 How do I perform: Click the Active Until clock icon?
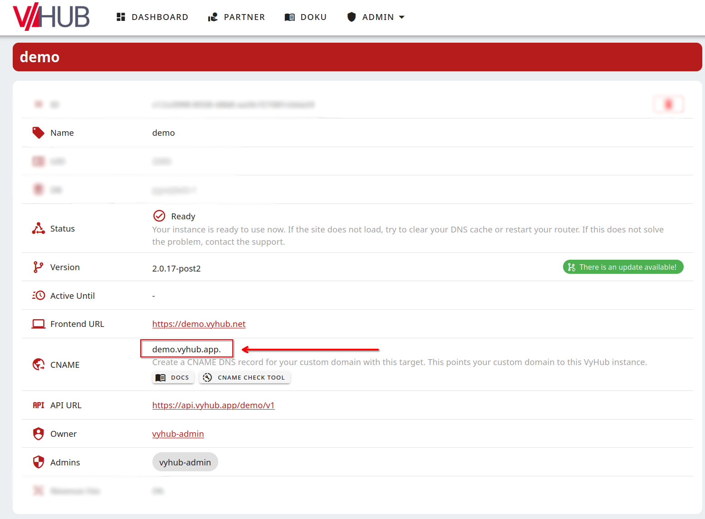point(39,296)
